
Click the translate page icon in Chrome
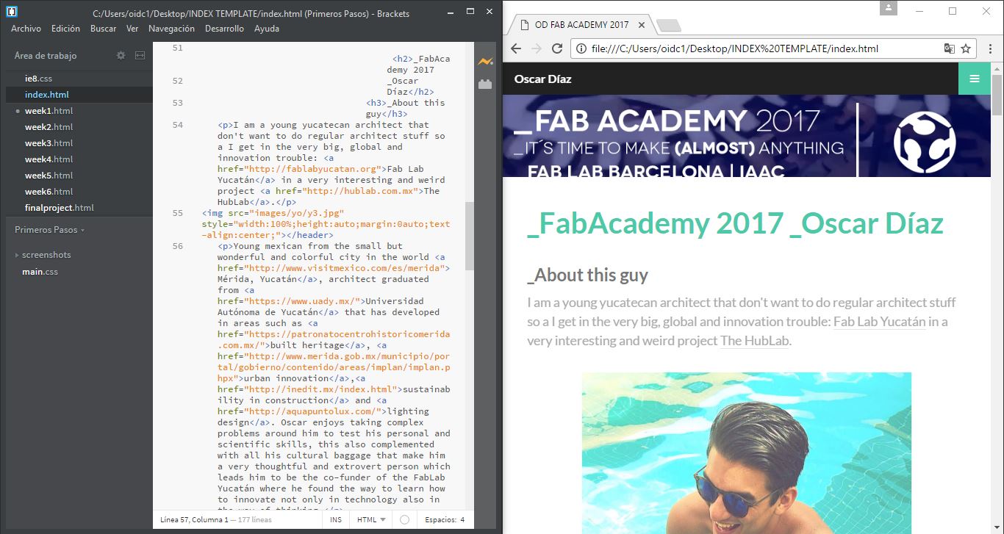click(950, 48)
